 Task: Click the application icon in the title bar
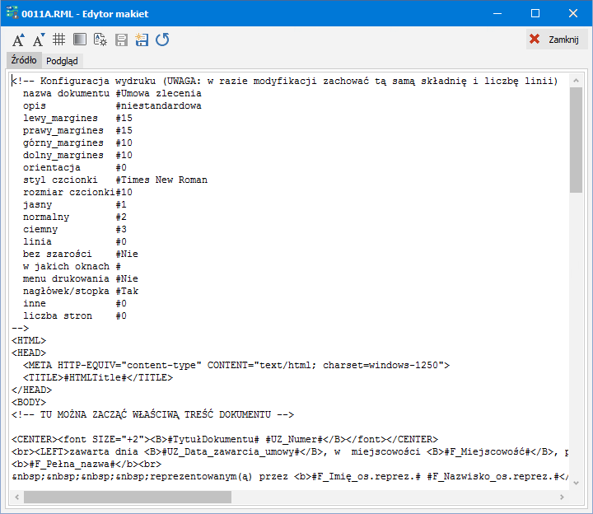(x=12, y=13)
